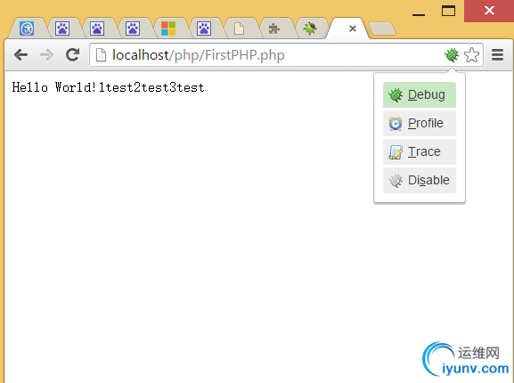Close the browser window with the red X
514x383 pixels.
pyautogui.click(x=489, y=11)
